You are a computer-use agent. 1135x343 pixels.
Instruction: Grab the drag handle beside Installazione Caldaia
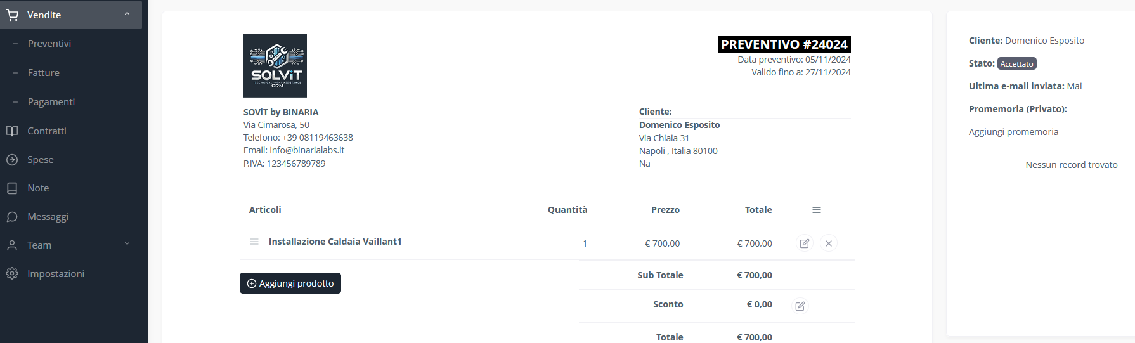pos(254,242)
